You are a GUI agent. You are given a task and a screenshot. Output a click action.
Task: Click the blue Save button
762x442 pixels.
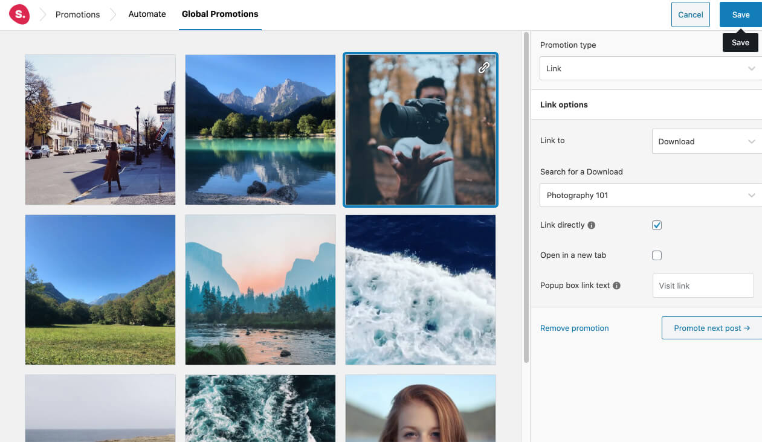coord(741,14)
